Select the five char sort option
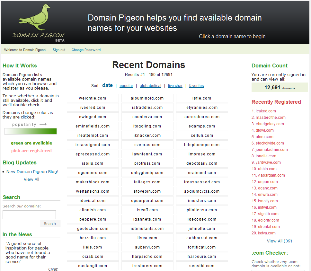Viewport: 311px width, 271px height. coord(175,86)
